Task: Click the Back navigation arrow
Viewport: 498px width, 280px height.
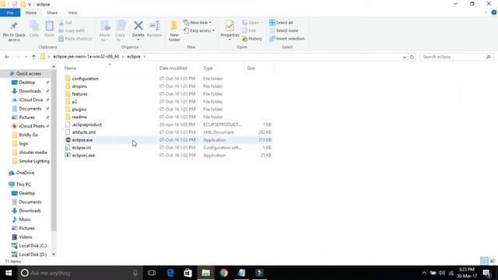Action: [7, 57]
